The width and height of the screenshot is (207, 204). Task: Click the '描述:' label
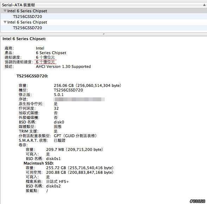9,66
